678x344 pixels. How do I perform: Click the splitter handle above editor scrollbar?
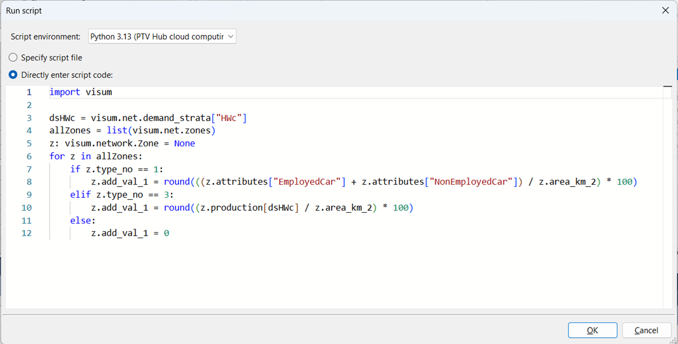667,86
